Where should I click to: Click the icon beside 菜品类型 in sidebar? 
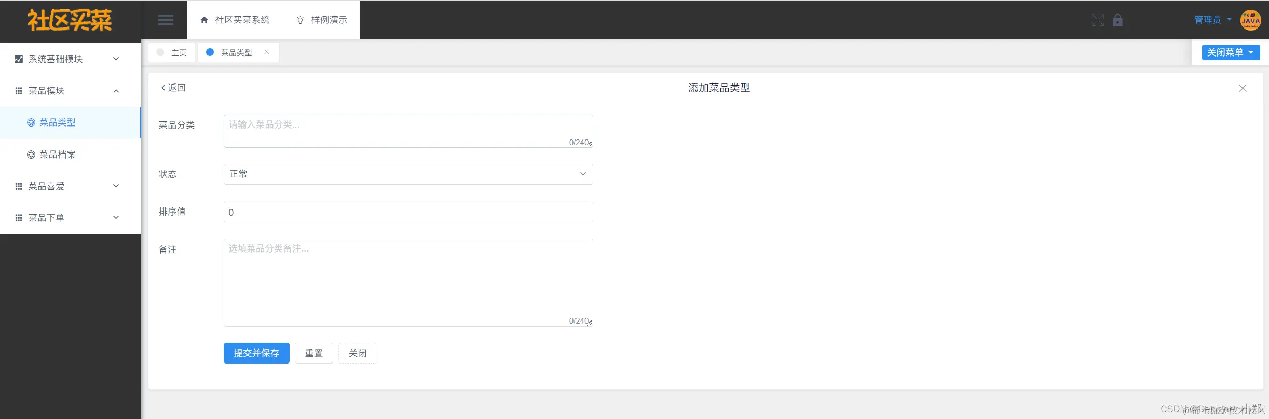tap(31, 122)
